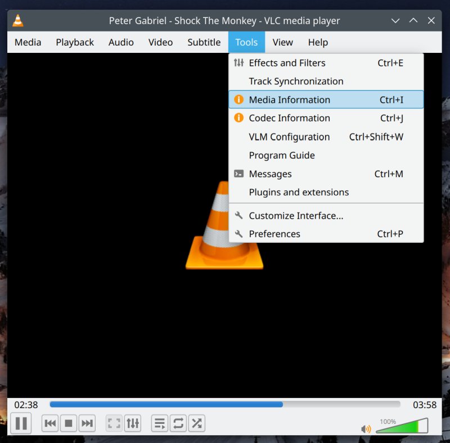Screen dimensions: 450x443
Task: Adjust the volume level slider
Action: coord(402,427)
